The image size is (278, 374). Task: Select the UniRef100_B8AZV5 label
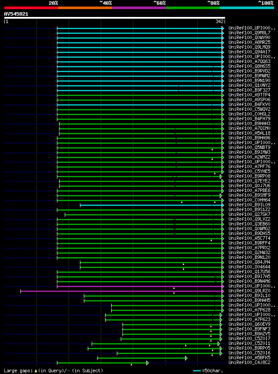[x=249, y=334]
